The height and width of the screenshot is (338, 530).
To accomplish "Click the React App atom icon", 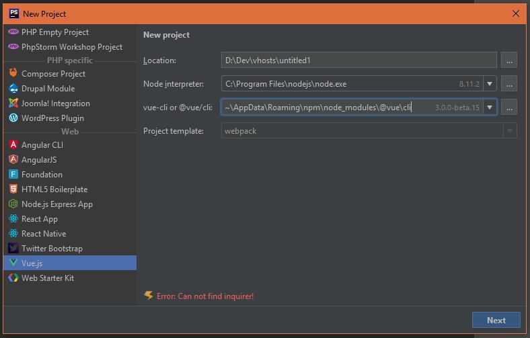I will click(x=13, y=219).
